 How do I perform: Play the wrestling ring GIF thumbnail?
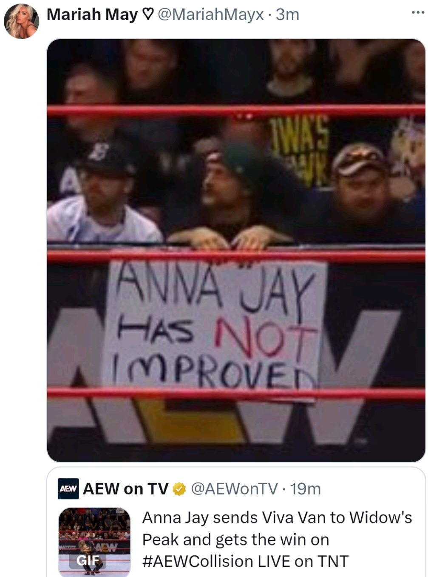94,542
